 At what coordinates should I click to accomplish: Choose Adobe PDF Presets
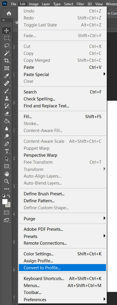click(x=62, y=229)
